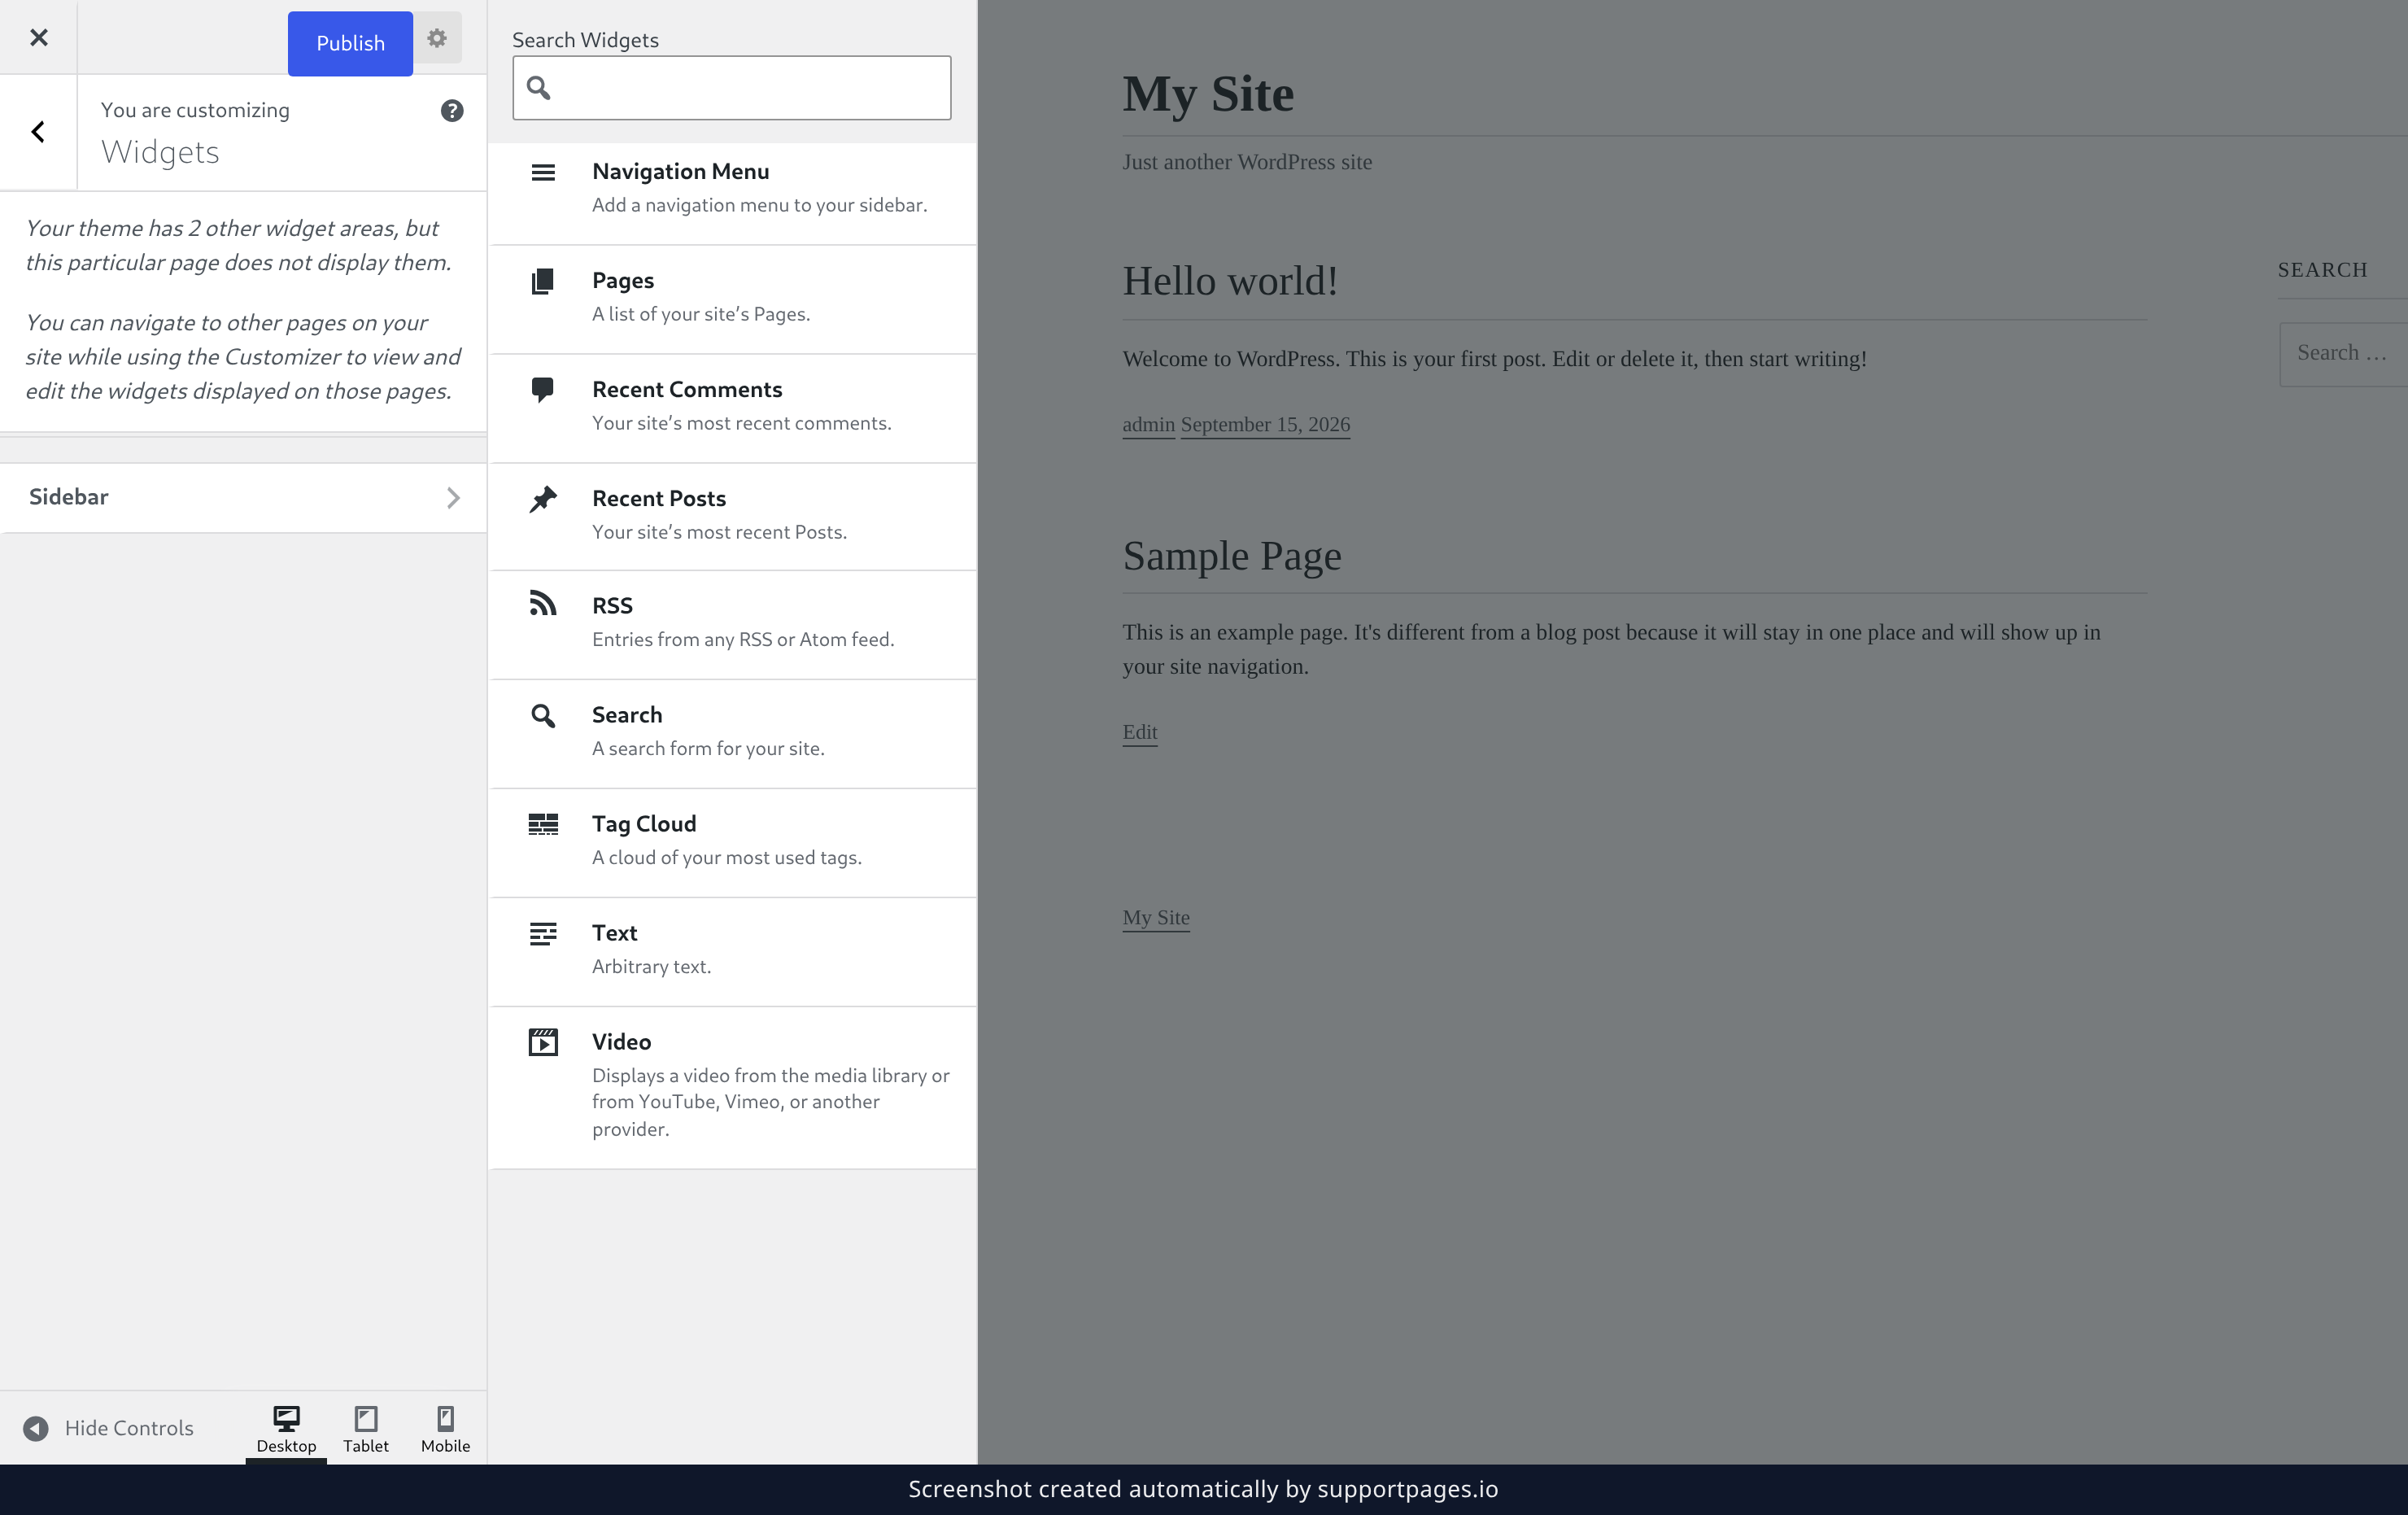The image size is (2408, 1515).
Task: Add the Search widget
Action: pos(733,733)
